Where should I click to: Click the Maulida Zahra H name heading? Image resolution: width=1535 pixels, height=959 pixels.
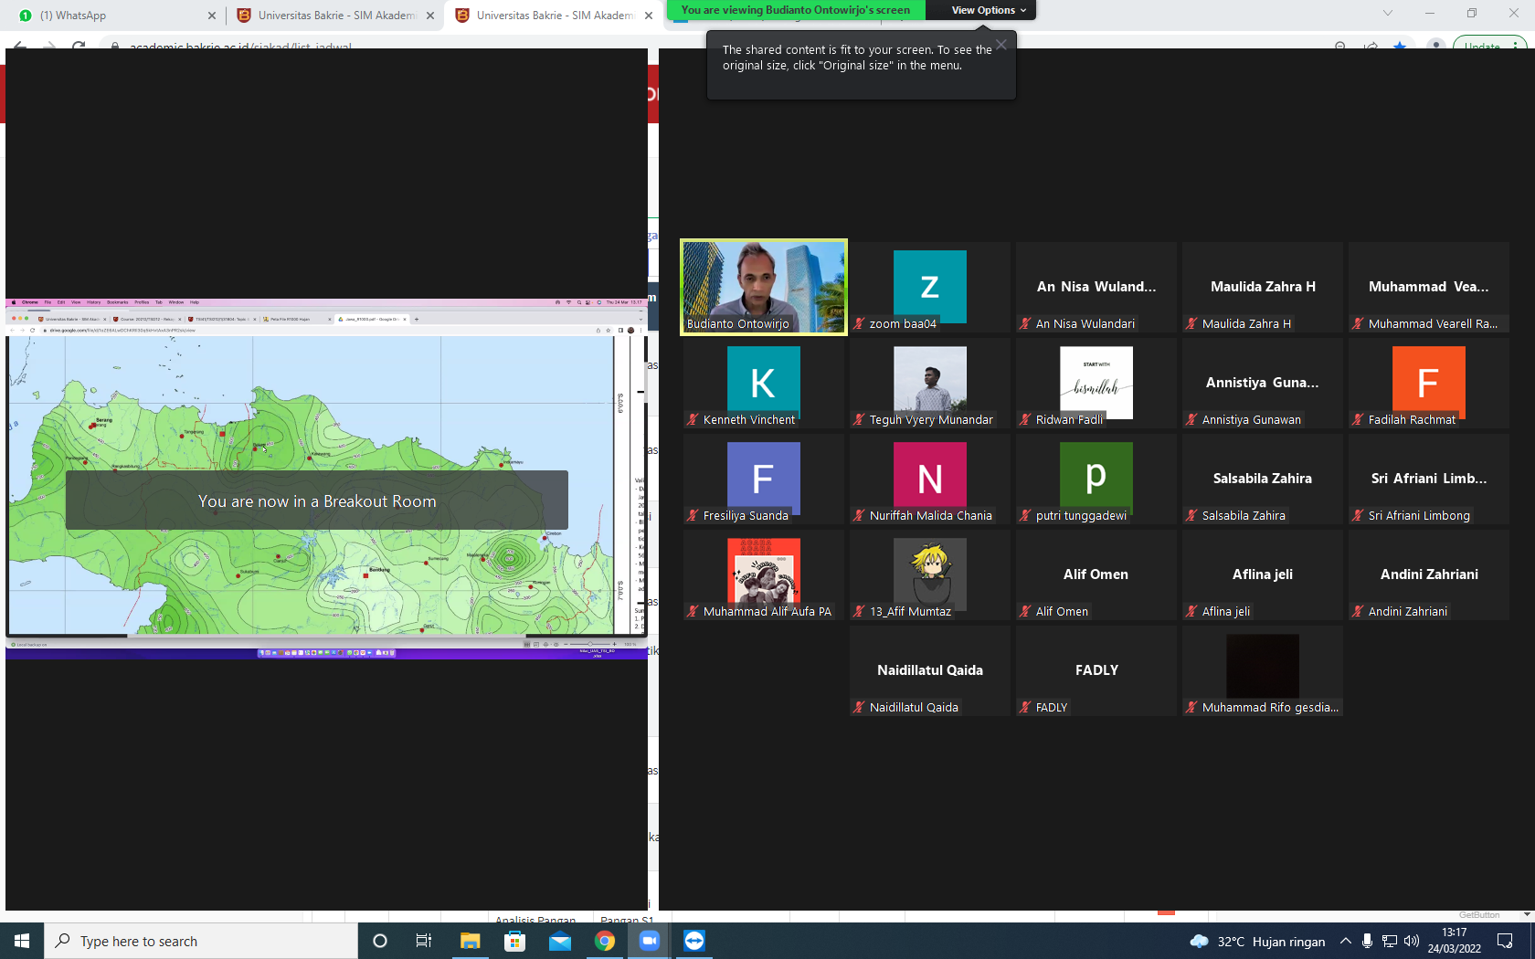pyautogui.click(x=1263, y=287)
